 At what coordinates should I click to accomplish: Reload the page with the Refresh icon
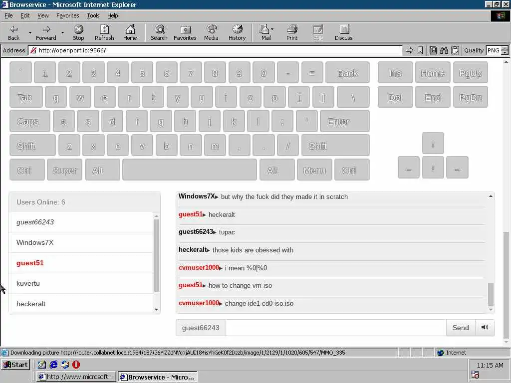point(104,32)
